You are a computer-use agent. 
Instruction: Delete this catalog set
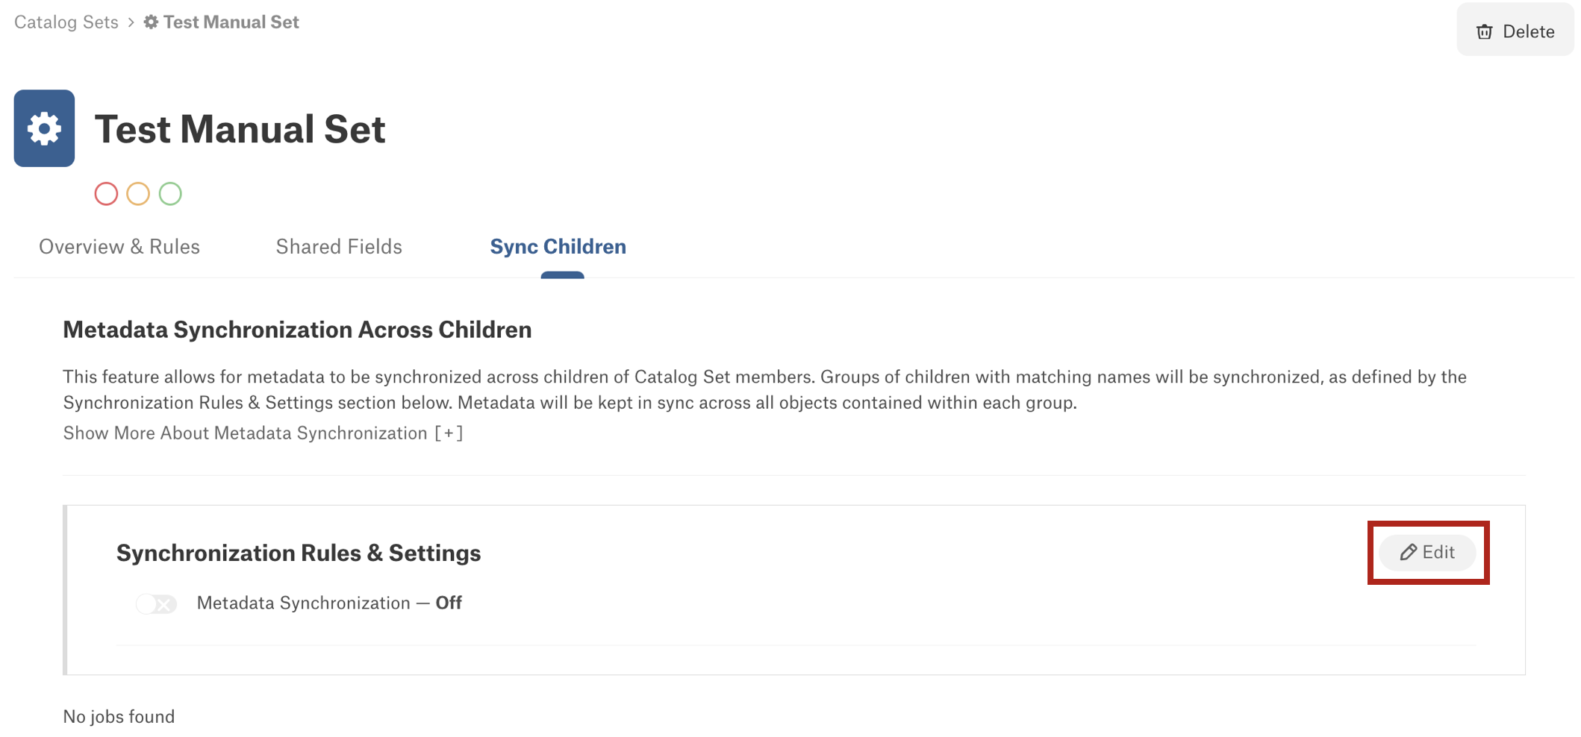(x=1515, y=31)
